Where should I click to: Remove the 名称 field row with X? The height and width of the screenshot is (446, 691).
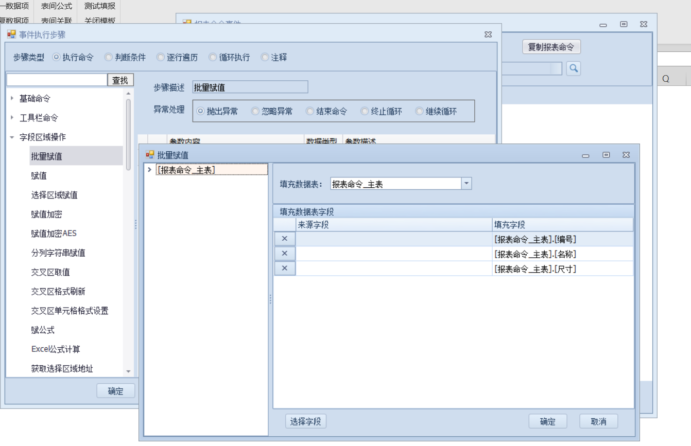[284, 254]
